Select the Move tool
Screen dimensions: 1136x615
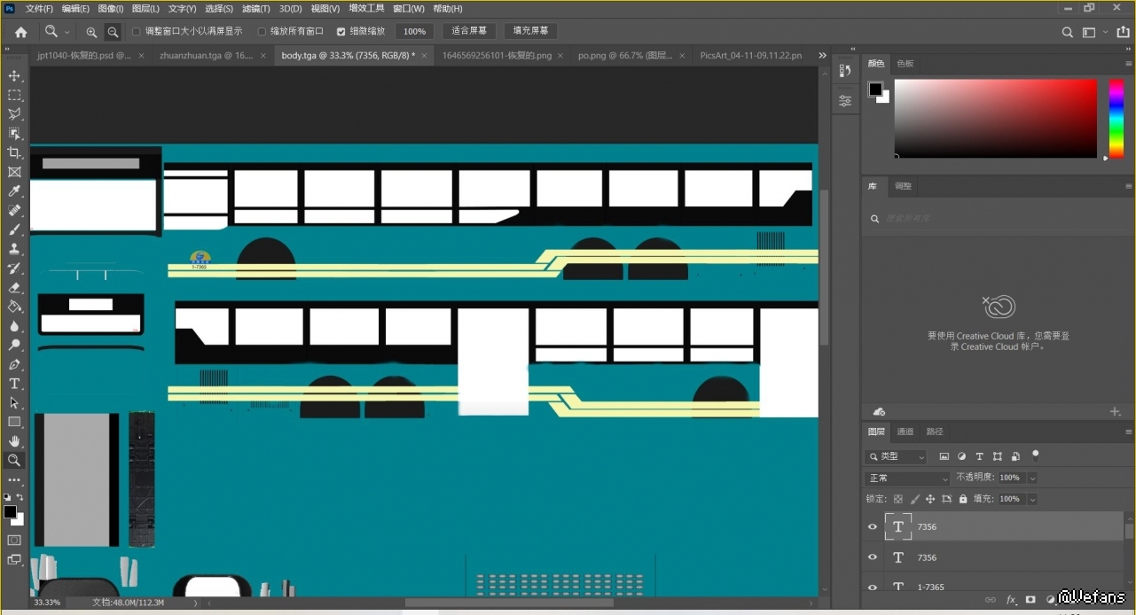pos(14,75)
